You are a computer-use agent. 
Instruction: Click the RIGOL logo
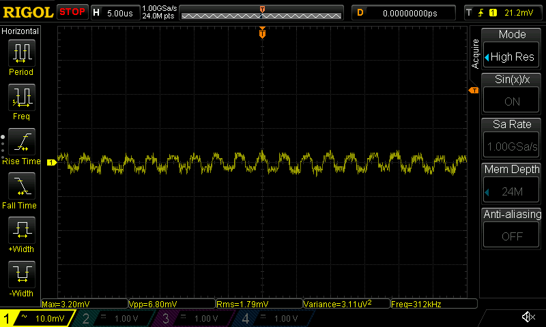pyautogui.click(x=27, y=12)
